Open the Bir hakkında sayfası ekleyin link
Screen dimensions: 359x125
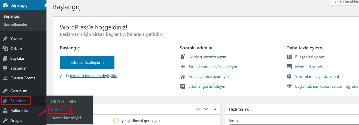coord(213,67)
